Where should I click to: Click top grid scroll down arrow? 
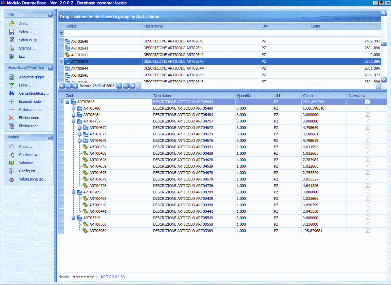[384, 80]
